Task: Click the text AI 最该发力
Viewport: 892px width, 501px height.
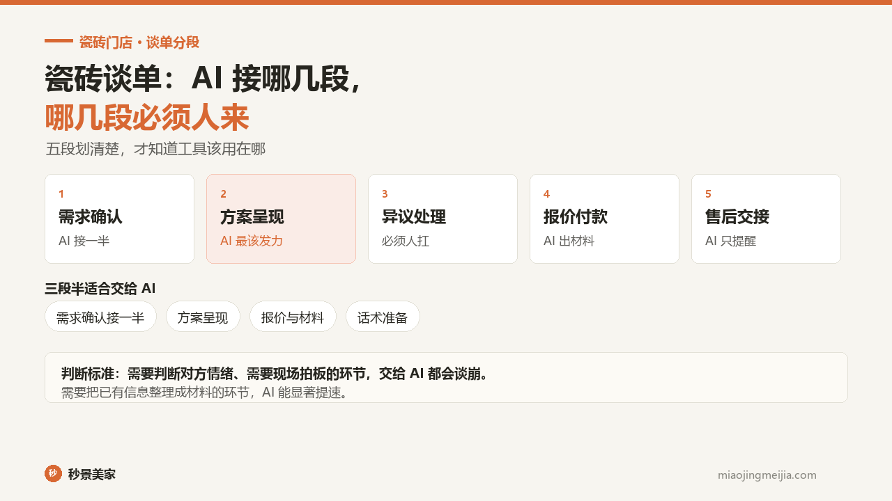Action: 252,241
